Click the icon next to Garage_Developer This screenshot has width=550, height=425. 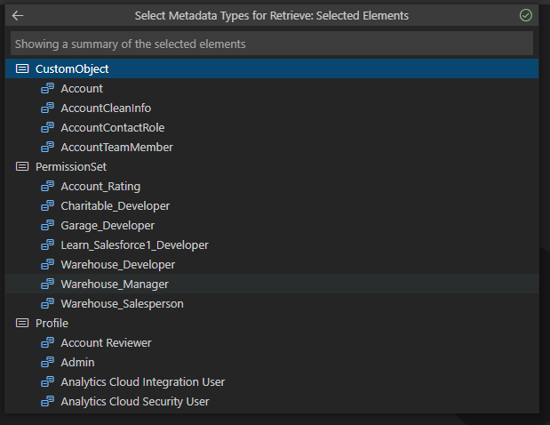coord(48,226)
